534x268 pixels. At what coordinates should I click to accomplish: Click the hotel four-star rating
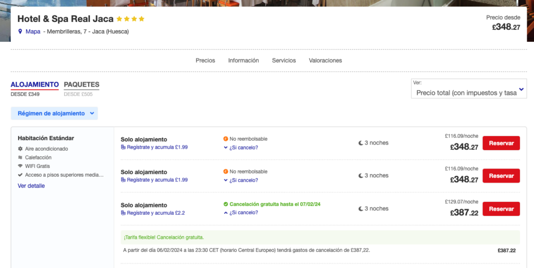(130, 19)
